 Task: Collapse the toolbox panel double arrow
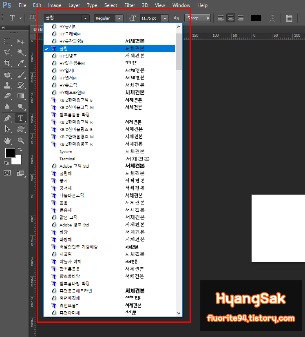pyautogui.click(x=3, y=27)
